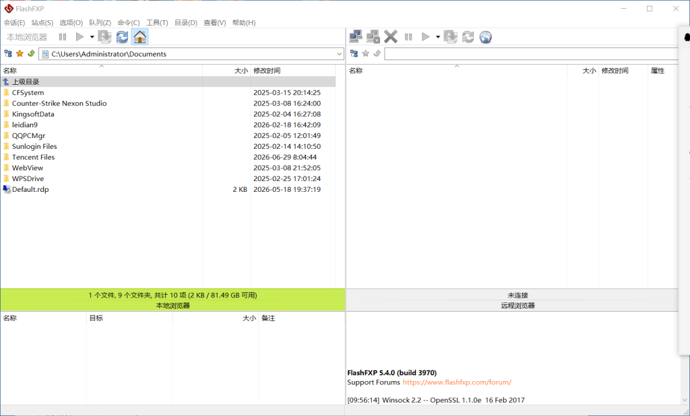The width and height of the screenshot is (690, 416).
Task: Sort remote list by 名称 column
Action: pos(456,71)
